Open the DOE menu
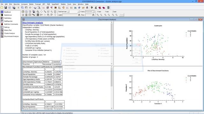 [48, 4]
